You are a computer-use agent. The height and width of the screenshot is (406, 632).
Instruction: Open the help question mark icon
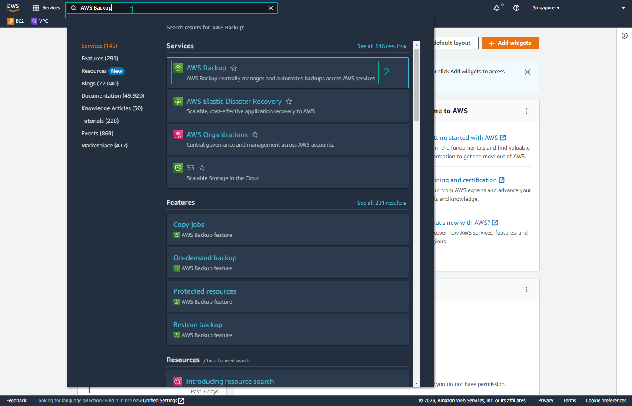tap(516, 8)
